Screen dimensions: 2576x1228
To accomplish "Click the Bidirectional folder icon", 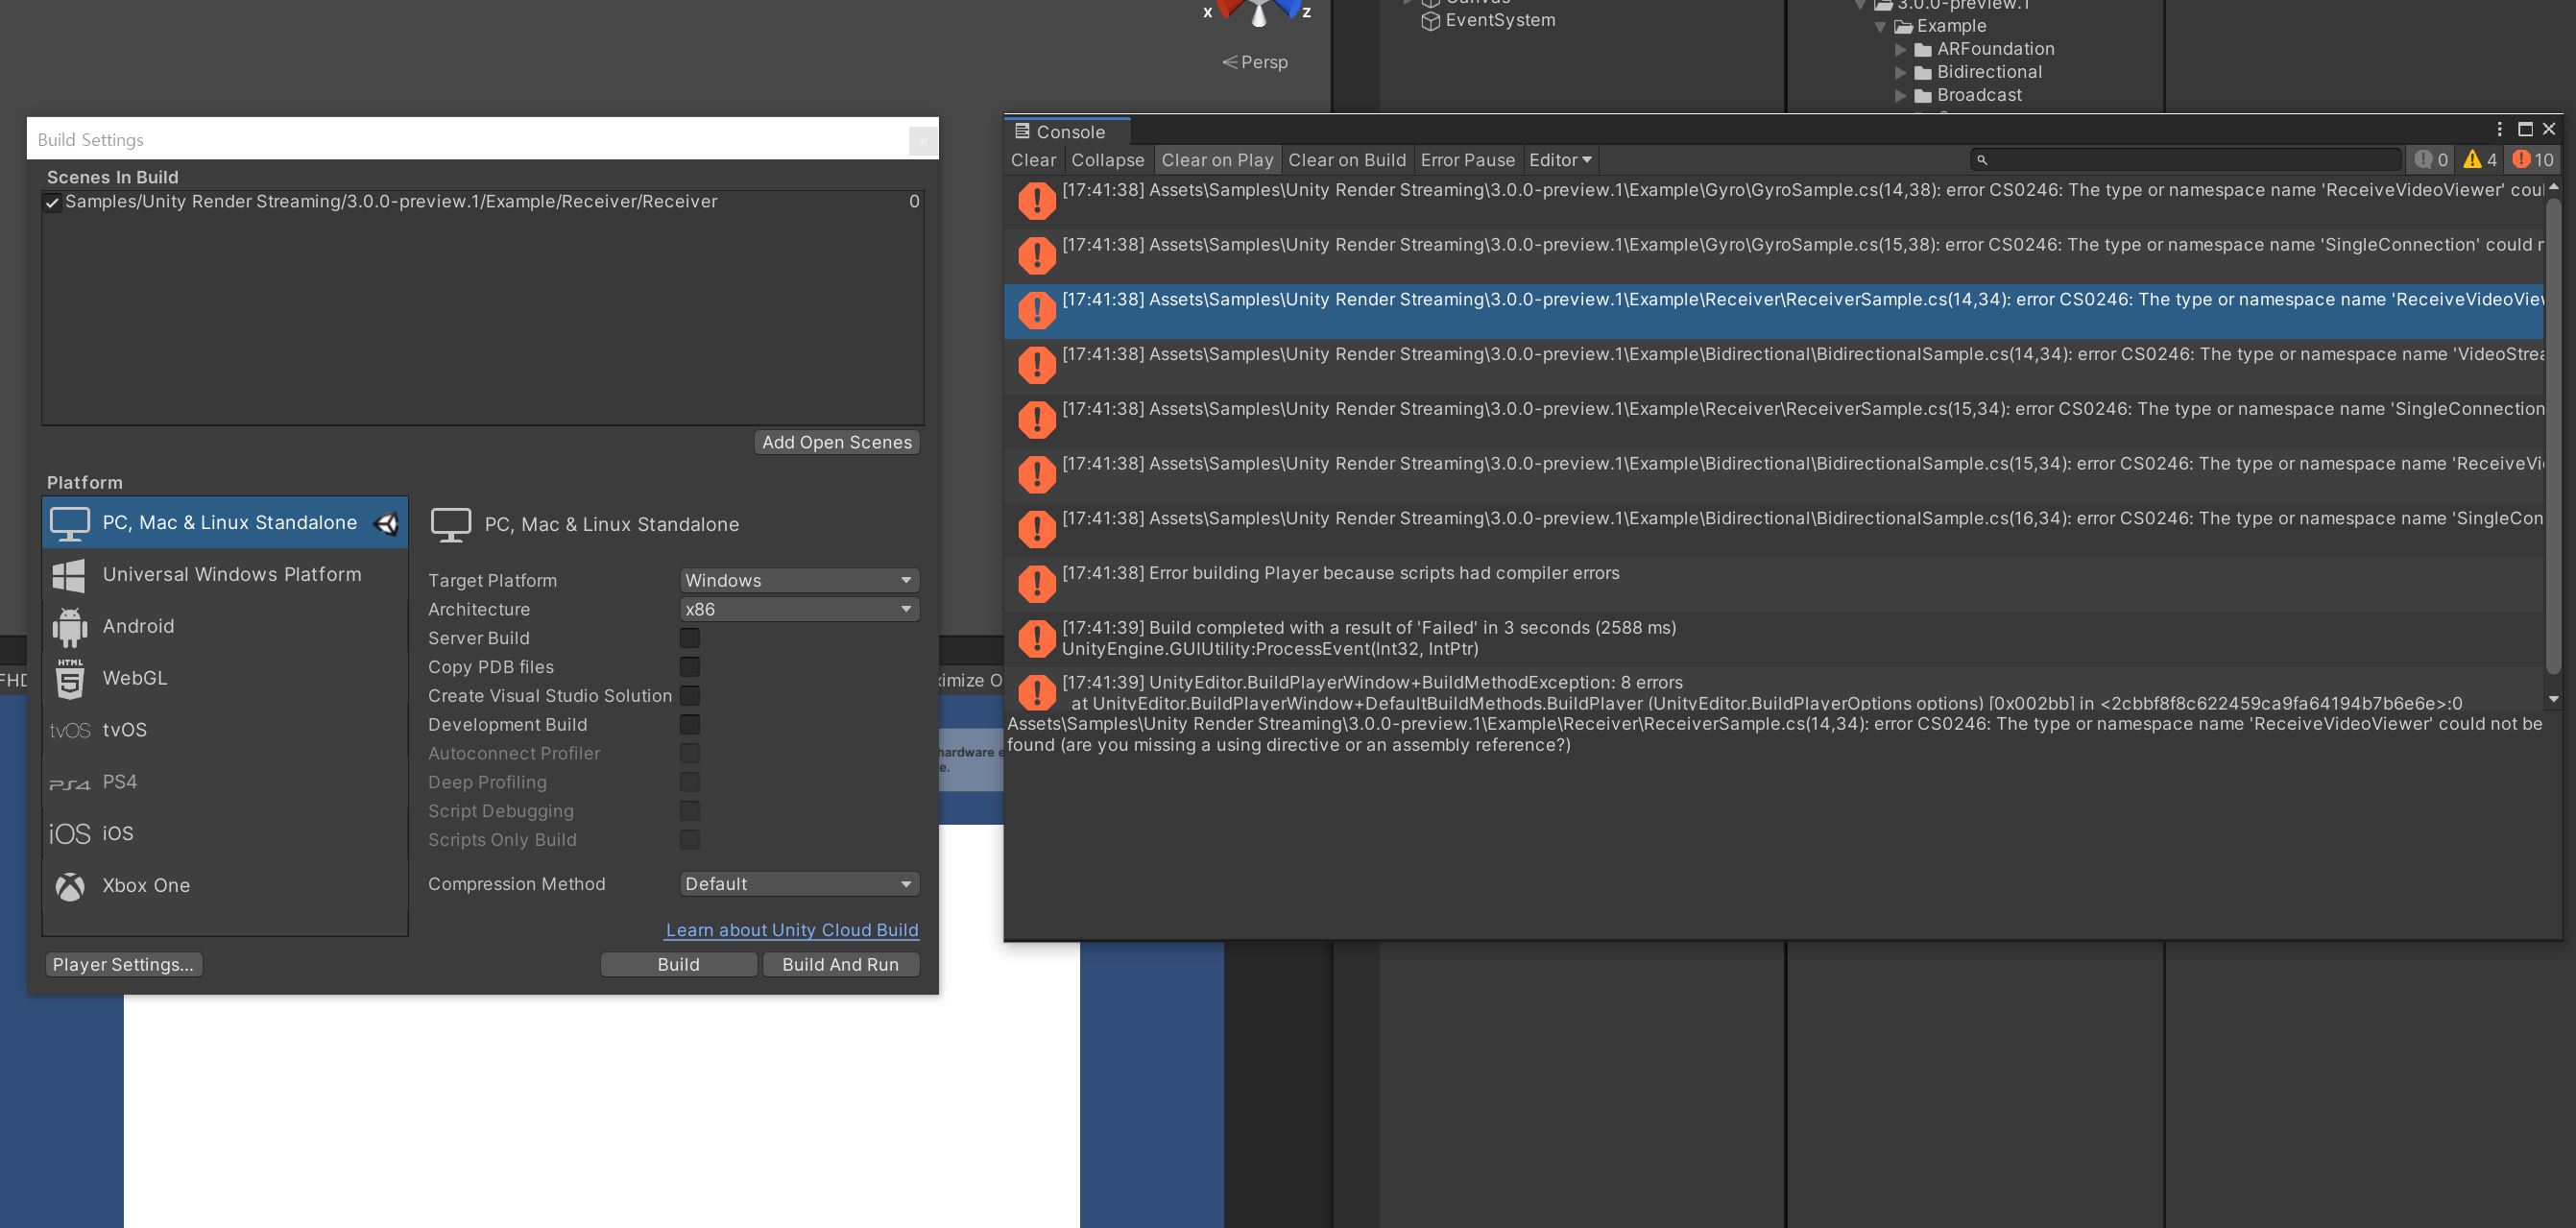I will (x=1923, y=72).
